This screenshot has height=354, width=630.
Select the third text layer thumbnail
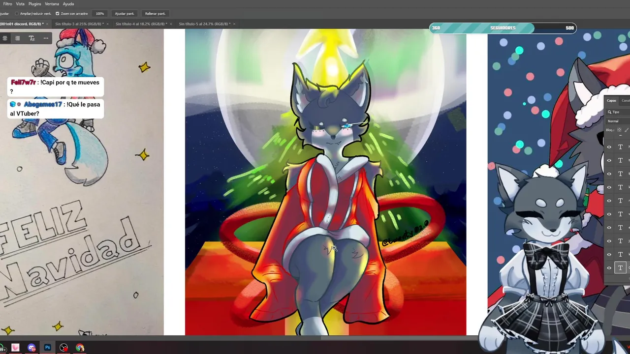621,174
